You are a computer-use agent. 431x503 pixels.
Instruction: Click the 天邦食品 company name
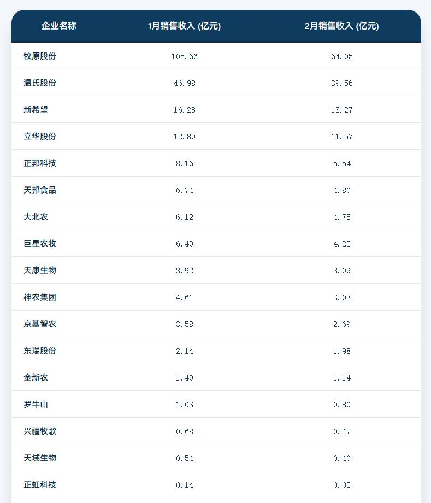40,190
